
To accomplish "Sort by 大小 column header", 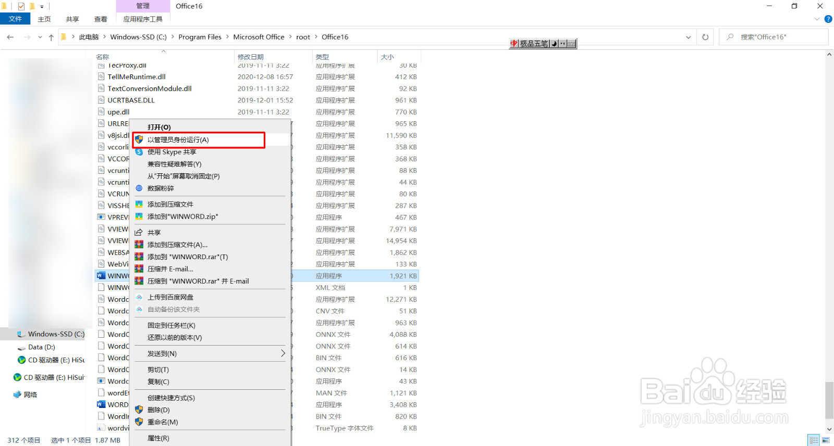I will pos(387,57).
